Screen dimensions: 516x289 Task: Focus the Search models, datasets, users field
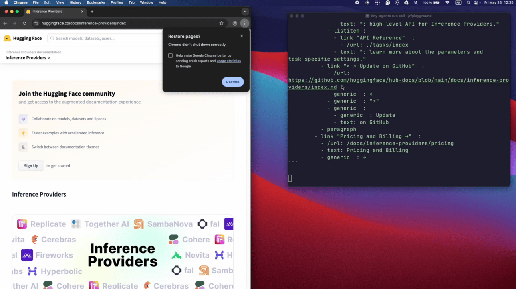coord(105,38)
